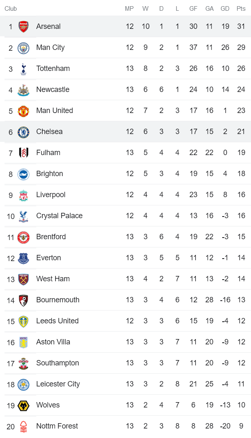Select the Tottenham cockerel logo

pyautogui.click(x=23, y=69)
